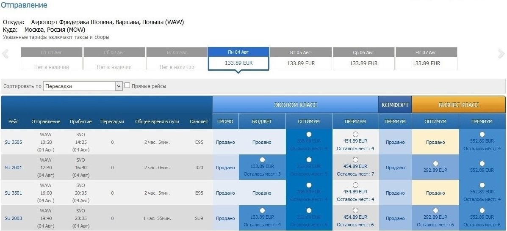Click the Пересадки column header
Image resolution: width=507 pixels, height=231 pixels.
point(112,122)
